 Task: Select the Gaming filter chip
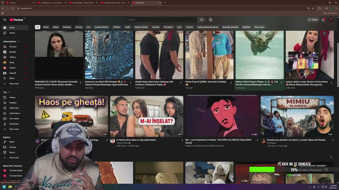coord(79,27)
